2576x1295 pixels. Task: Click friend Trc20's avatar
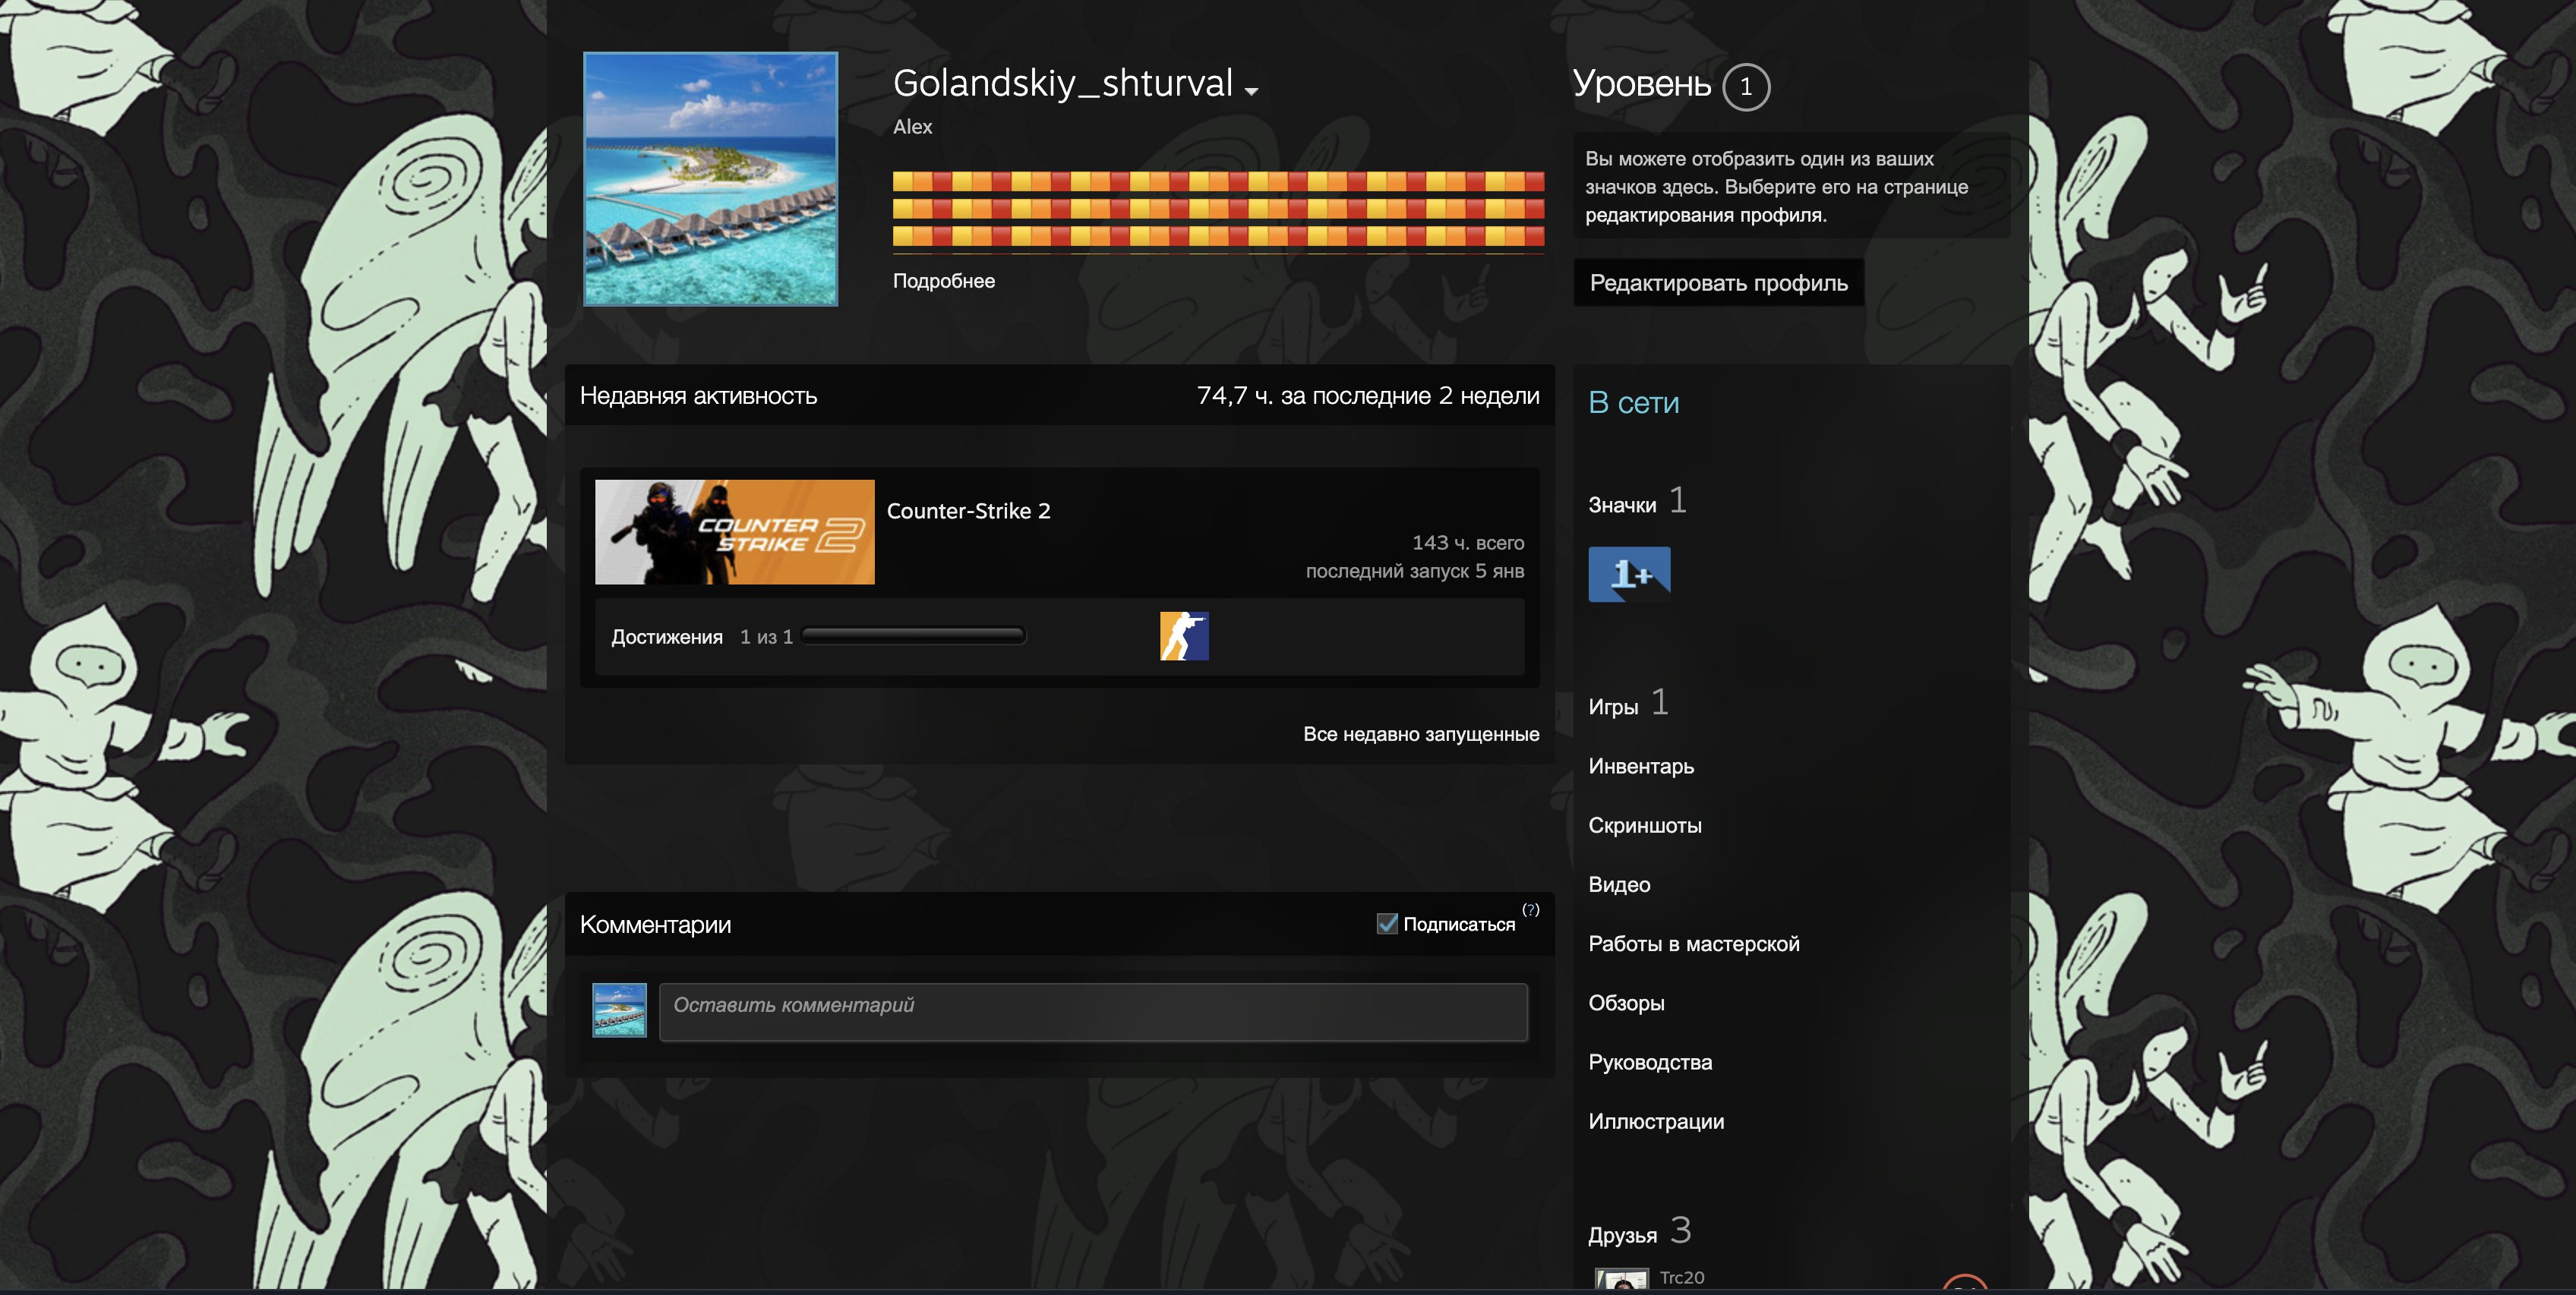1621,1280
